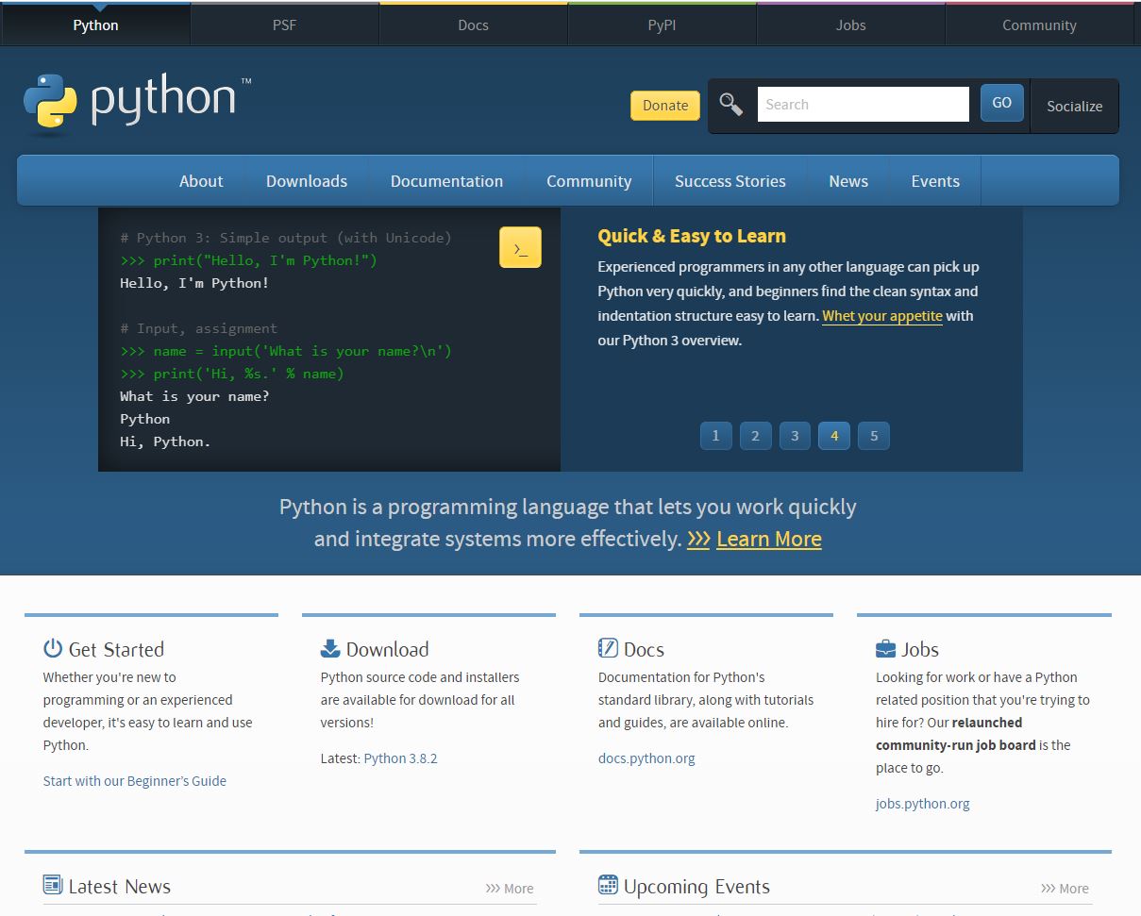Screen dimensions: 1141x916
Task: Focus the Search input field
Action: pos(863,104)
